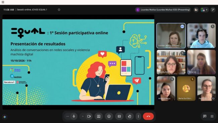Click the meeting title 'Sessió online JOVES EQUAL 1'
Screen dimensions: 218x123
32,10
